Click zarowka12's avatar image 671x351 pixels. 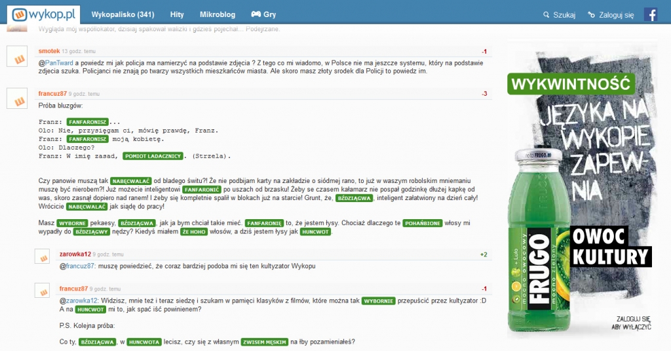coord(43,256)
